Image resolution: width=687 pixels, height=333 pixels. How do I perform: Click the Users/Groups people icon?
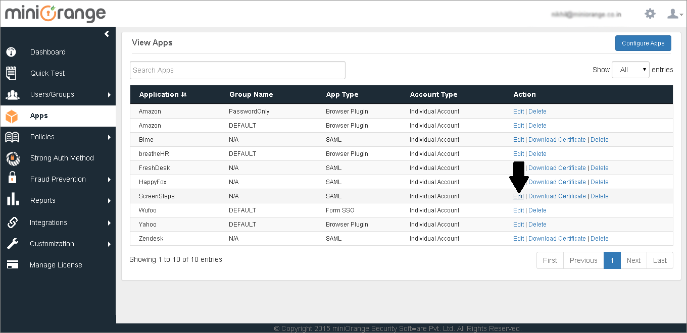(12, 94)
